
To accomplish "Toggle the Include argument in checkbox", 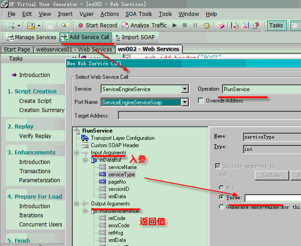I will [218, 166].
